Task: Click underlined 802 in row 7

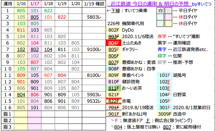Action: [x=35, y=49]
